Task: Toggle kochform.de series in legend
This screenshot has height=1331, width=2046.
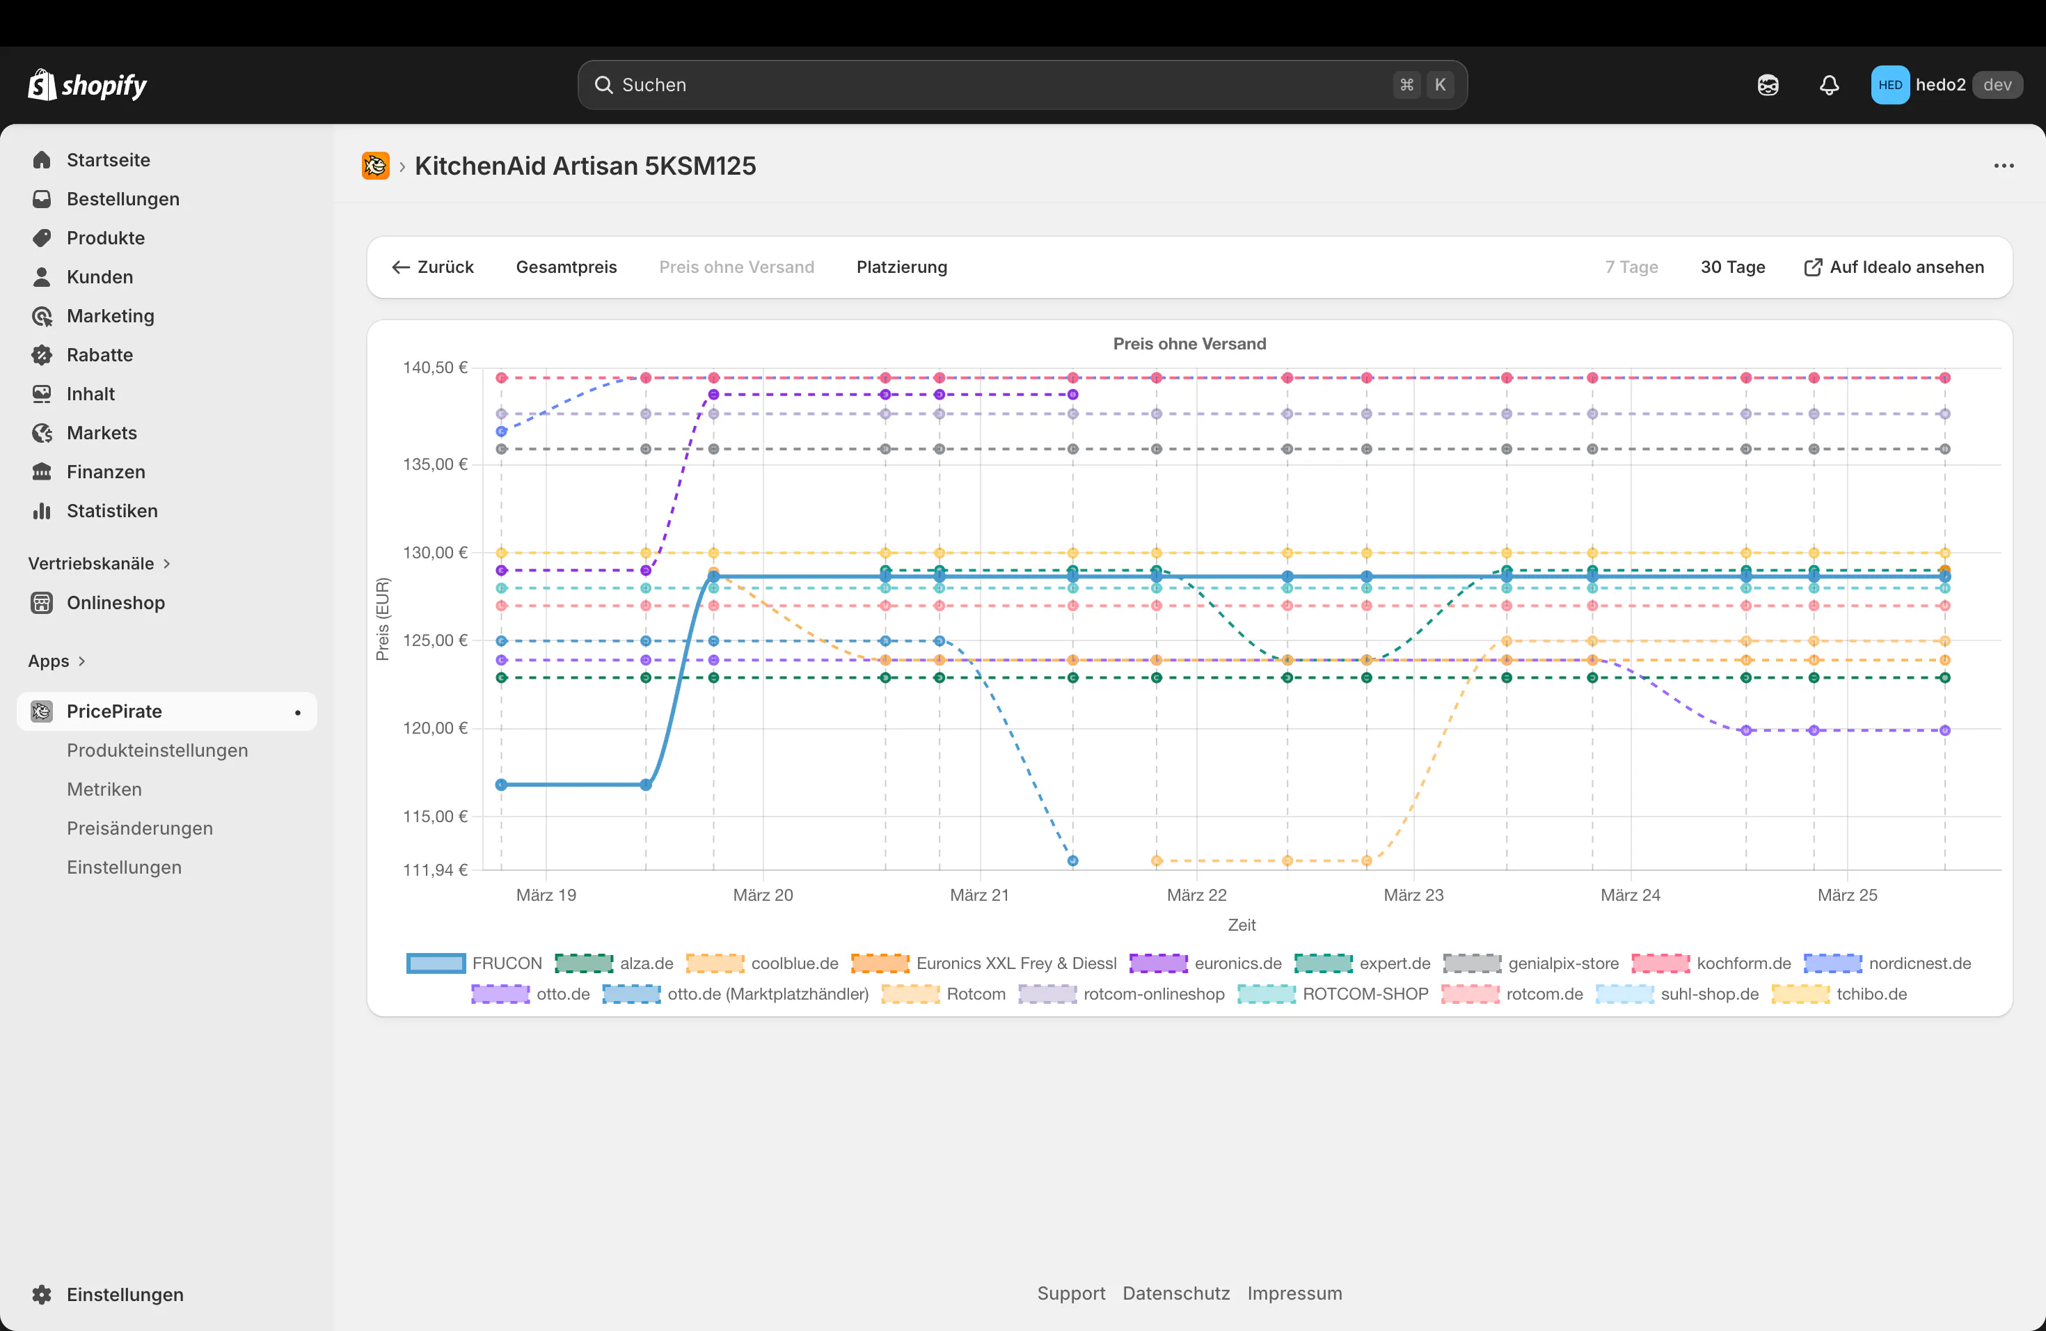Action: (1711, 963)
